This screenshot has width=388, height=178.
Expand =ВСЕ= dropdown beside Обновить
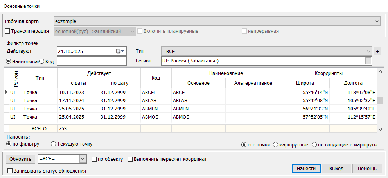(83, 159)
